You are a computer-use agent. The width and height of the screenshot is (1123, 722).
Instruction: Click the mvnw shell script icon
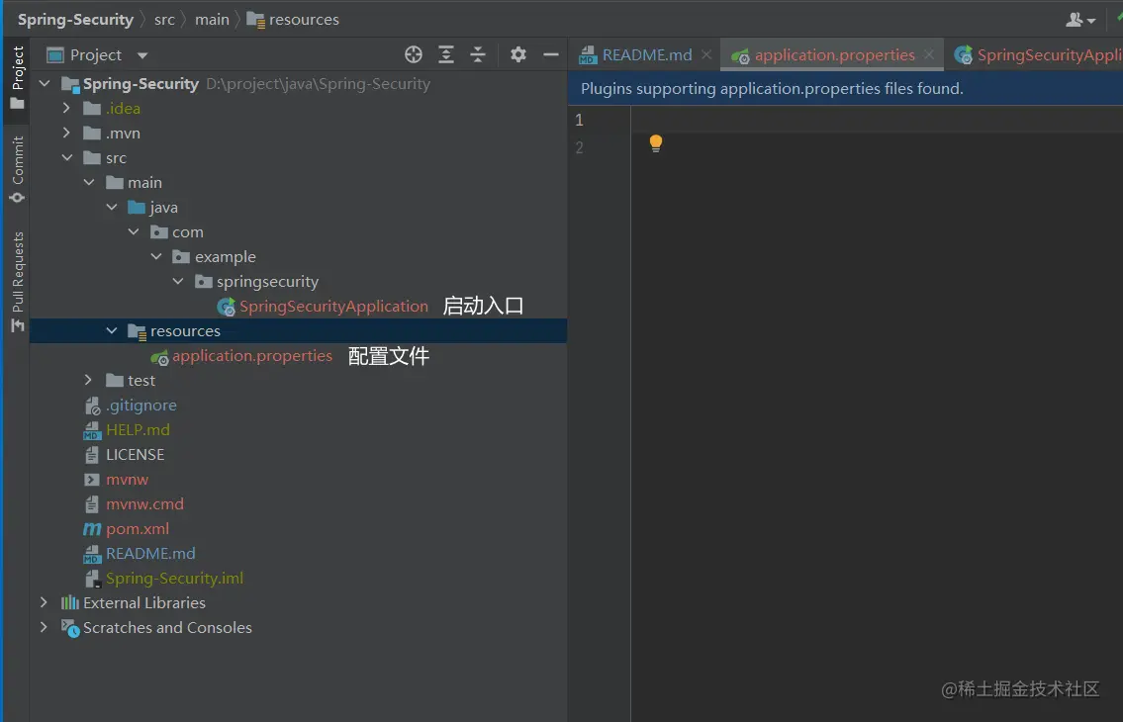coord(92,480)
